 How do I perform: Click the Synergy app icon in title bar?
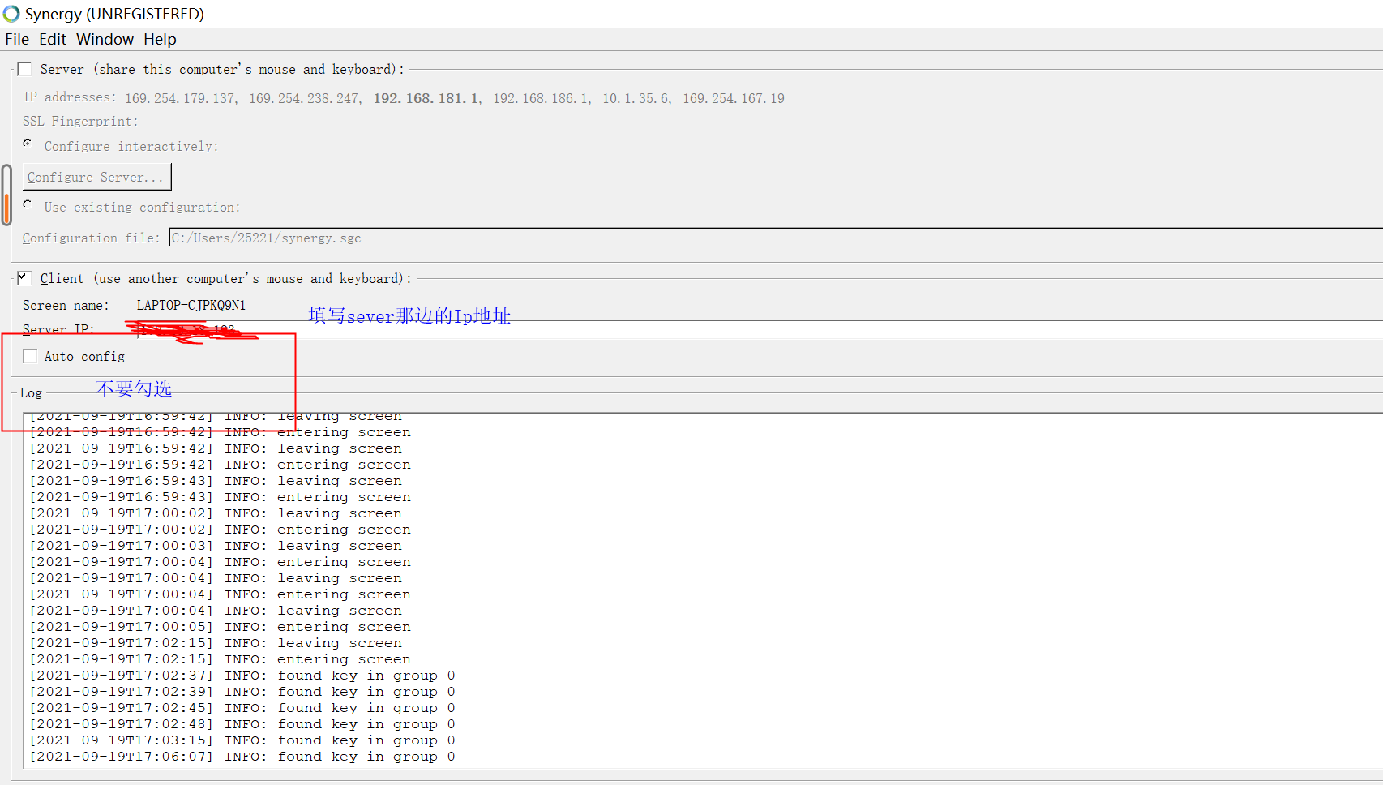pyautogui.click(x=11, y=14)
